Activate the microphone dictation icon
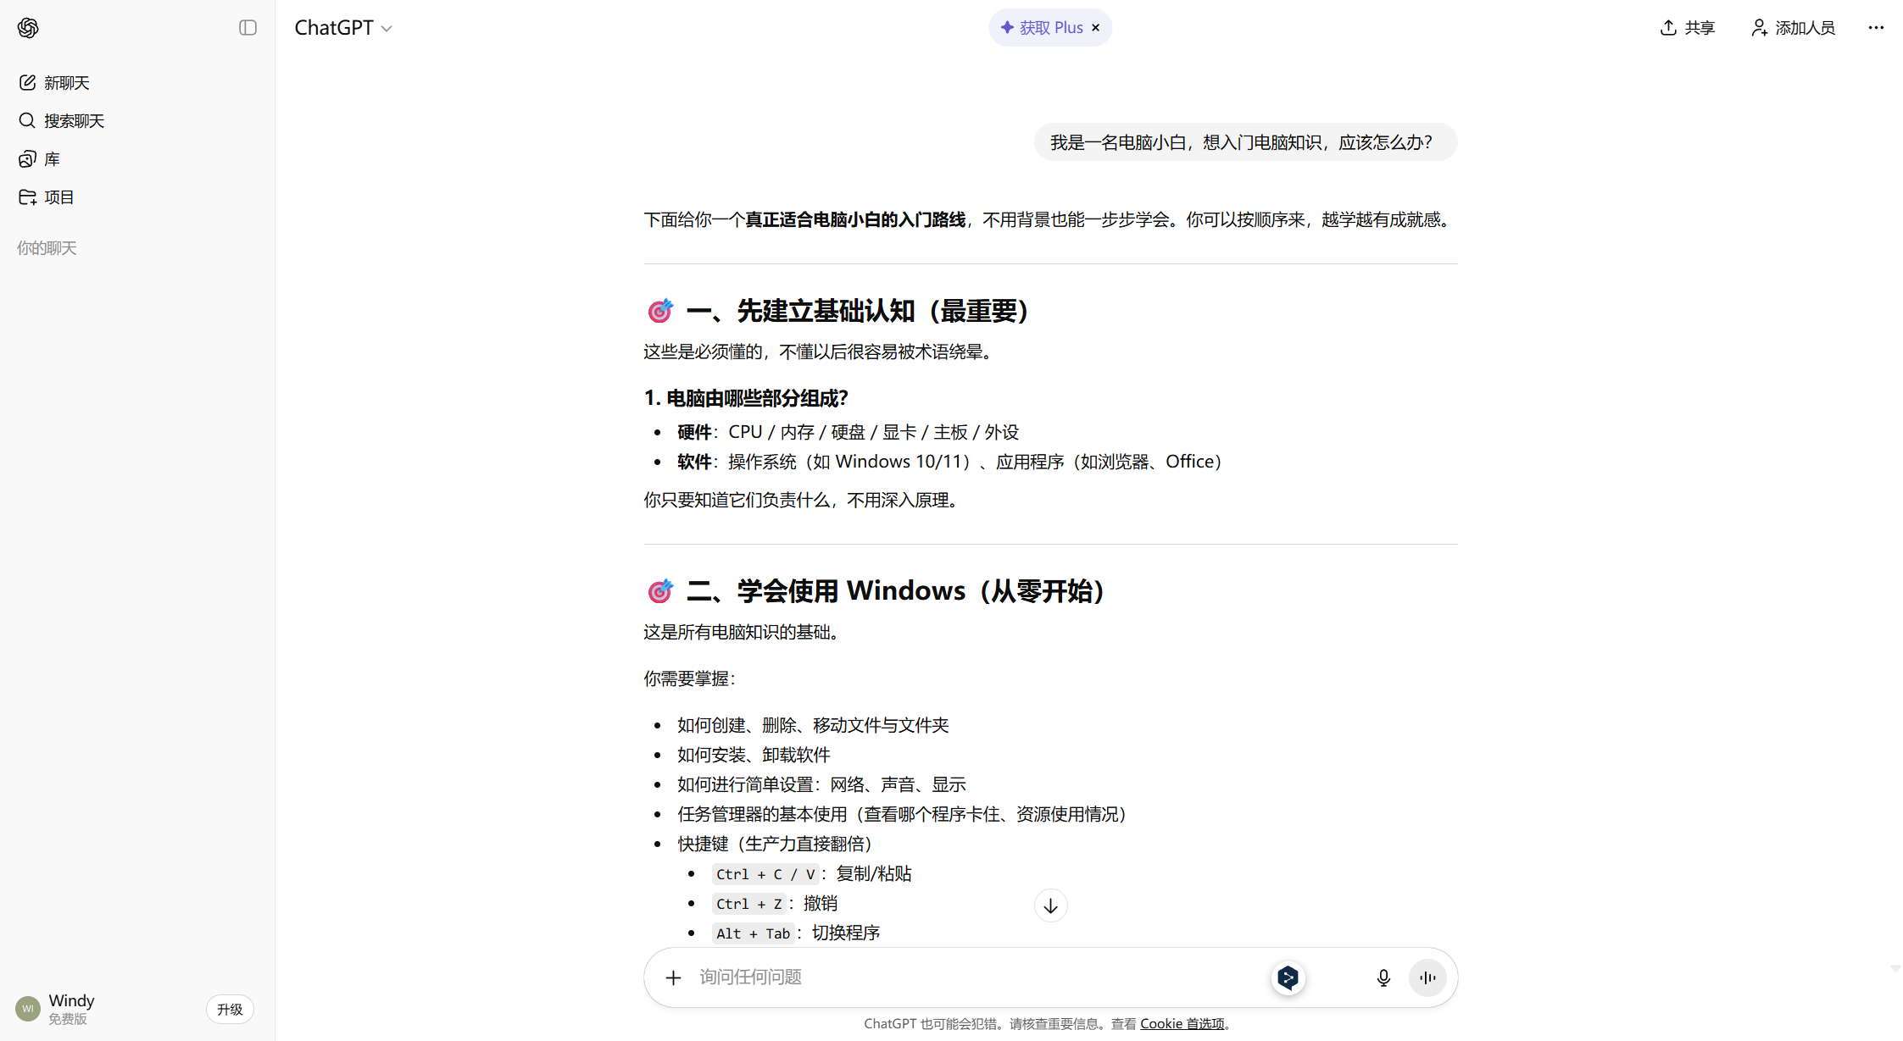This screenshot has width=1903, height=1041. [1383, 977]
